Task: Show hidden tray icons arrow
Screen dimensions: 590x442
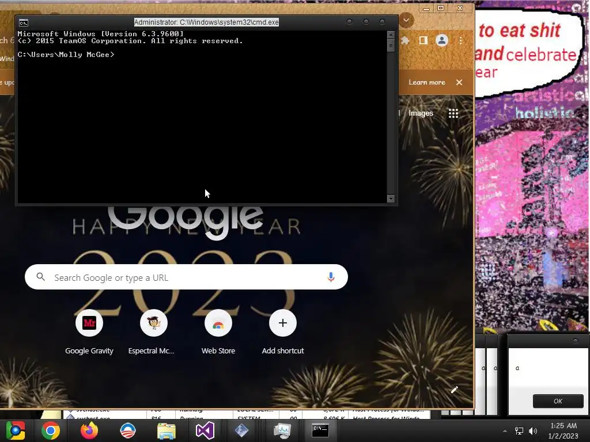Action: [x=505, y=431]
